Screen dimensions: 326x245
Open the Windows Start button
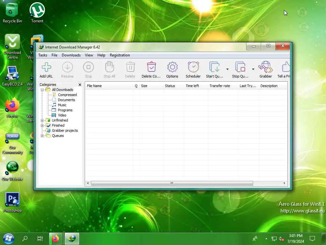(8, 239)
